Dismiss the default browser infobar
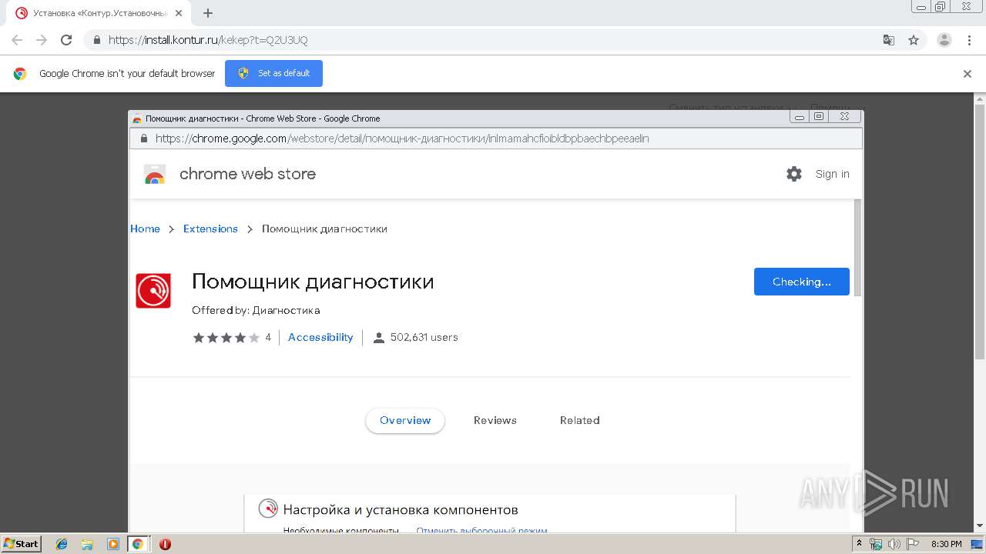 point(968,74)
